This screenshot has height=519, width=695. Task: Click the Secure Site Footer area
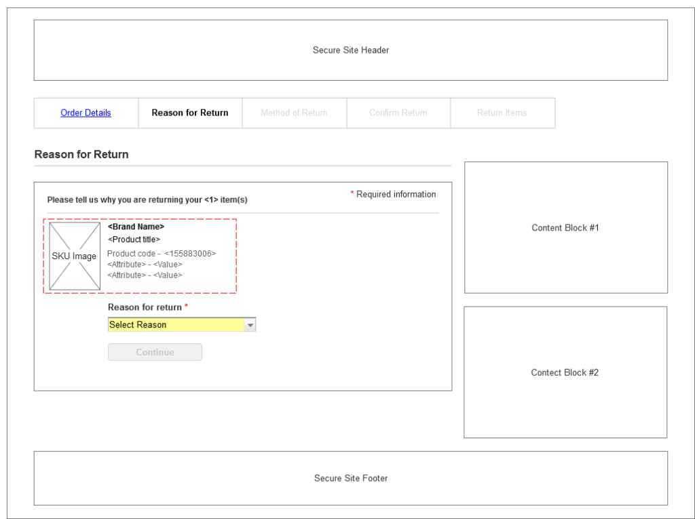(x=350, y=478)
